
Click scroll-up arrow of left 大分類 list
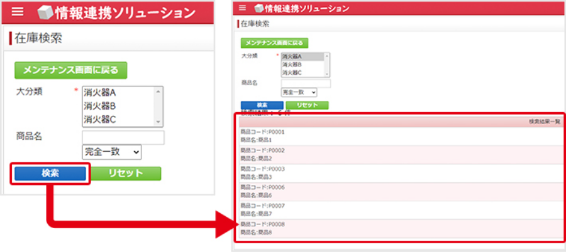click(x=158, y=92)
